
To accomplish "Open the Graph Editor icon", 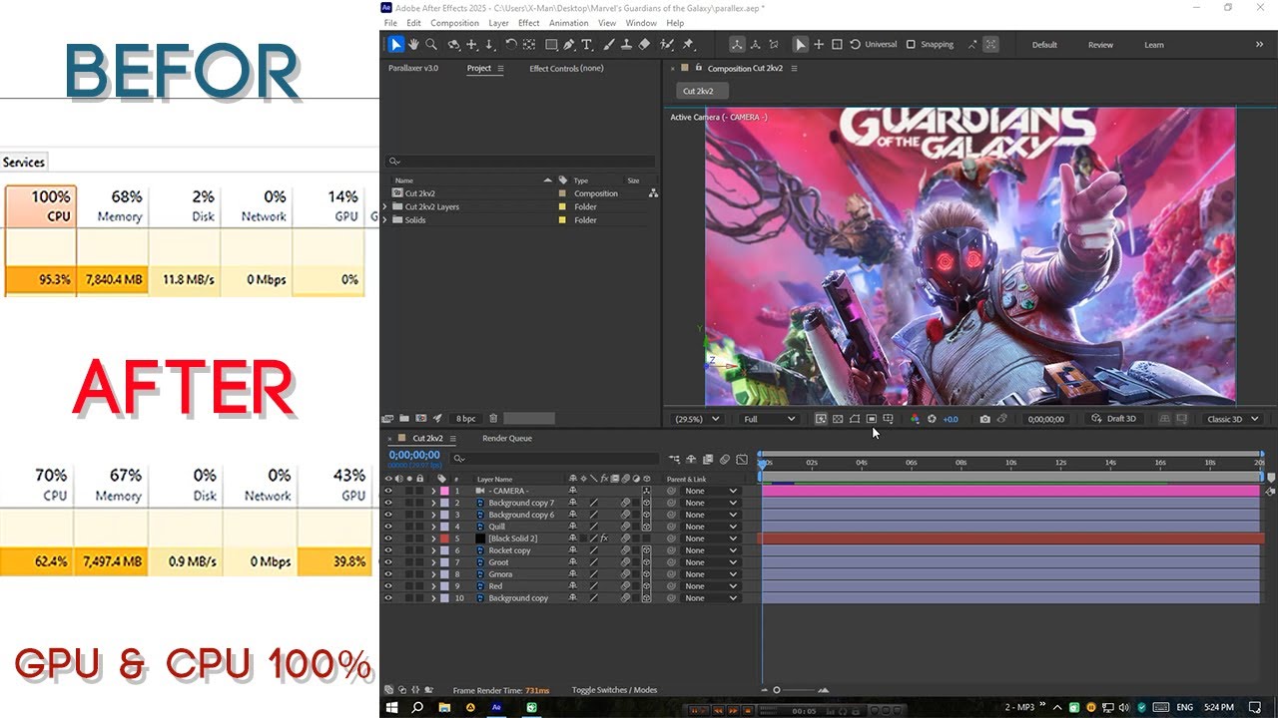I will tap(742, 459).
